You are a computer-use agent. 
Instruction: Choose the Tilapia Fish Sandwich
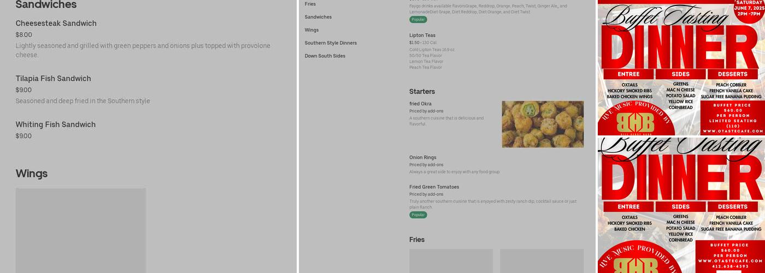pos(54,79)
